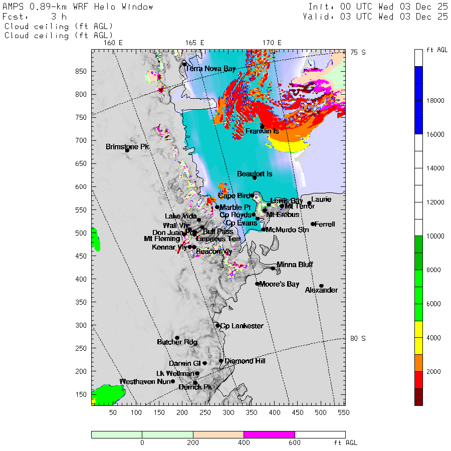451x451 pixels.
Task: Click the 'AMPS 0.89-km WRF Helo Window' title
Action: pyautogui.click(x=78, y=7)
